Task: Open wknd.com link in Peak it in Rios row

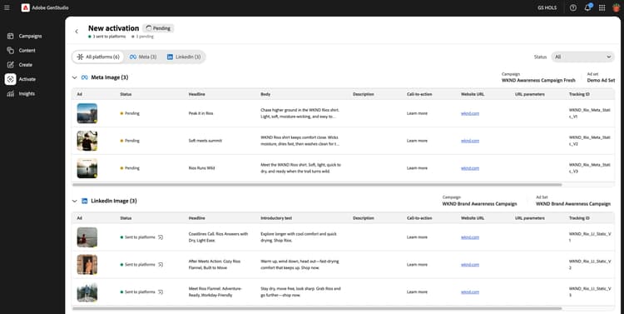Action: [470, 113]
